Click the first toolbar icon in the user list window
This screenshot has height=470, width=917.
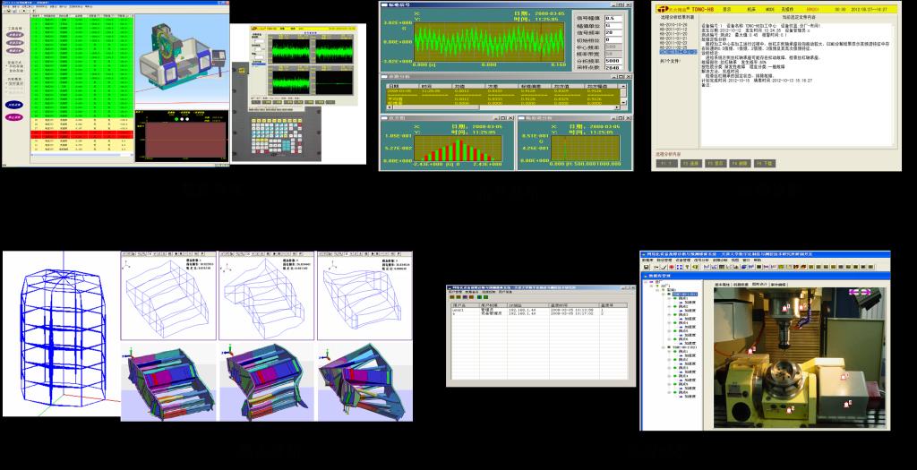pos(451,298)
